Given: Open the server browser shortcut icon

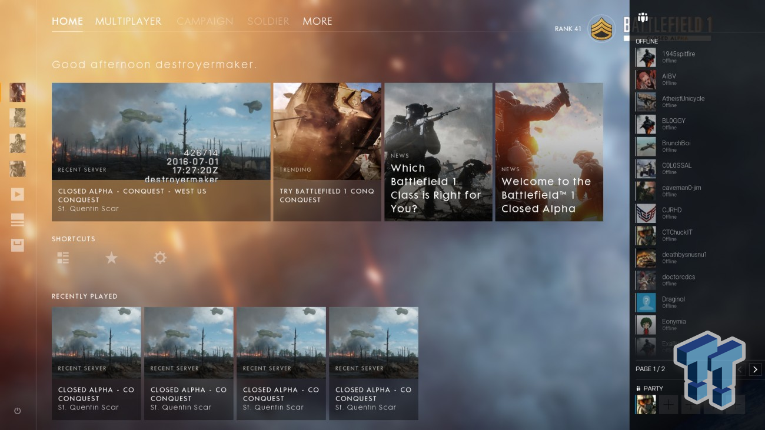Looking at the screenshot, I should click(63, 258).
